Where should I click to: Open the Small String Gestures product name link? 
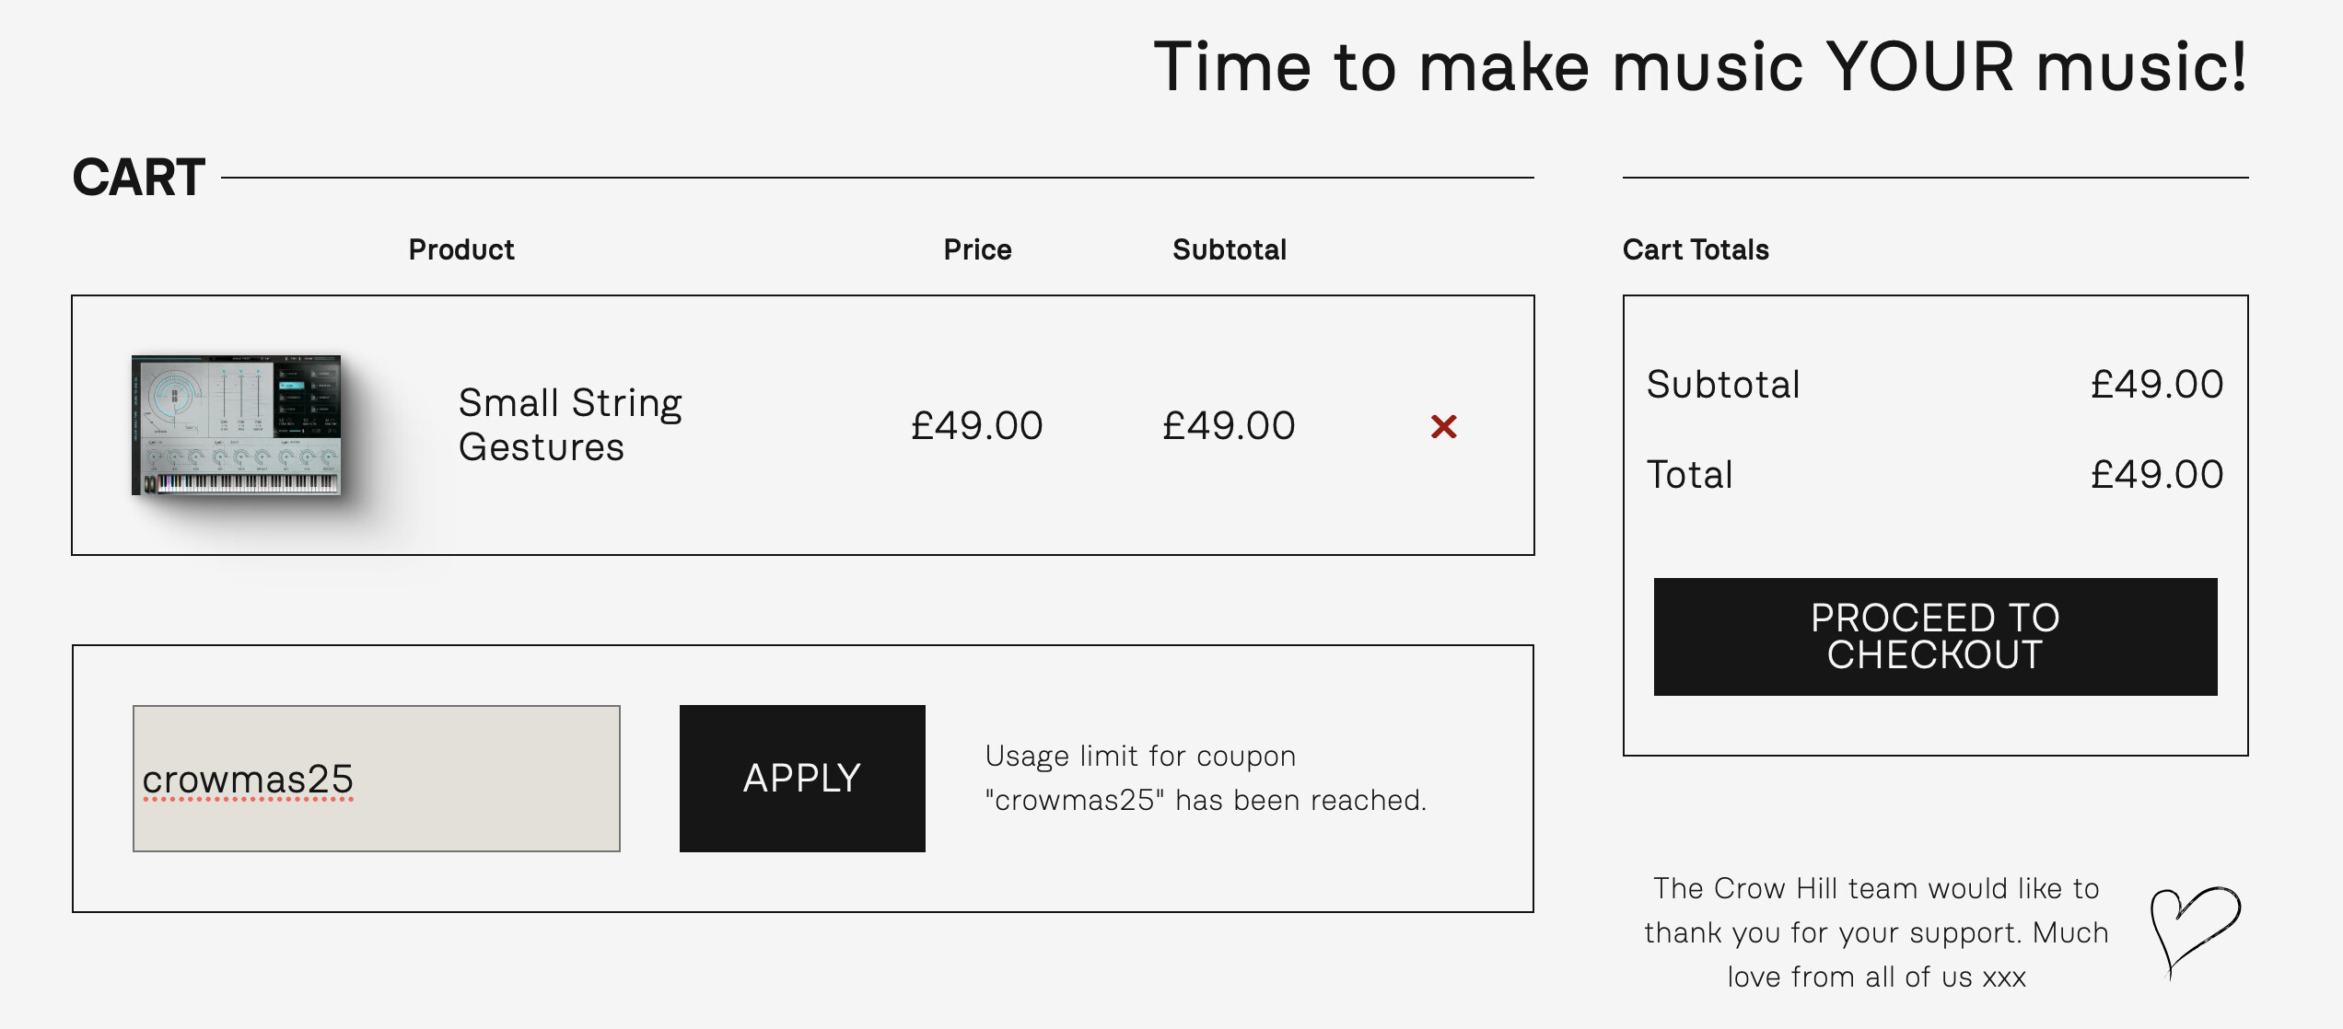[569, 424]
